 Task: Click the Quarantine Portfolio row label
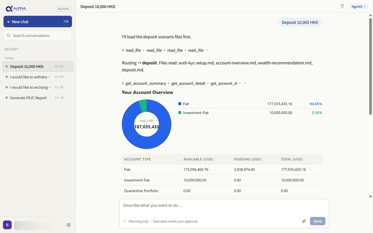pos(141,191)
